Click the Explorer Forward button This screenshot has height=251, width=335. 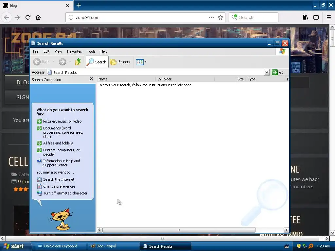click(62, 62)
